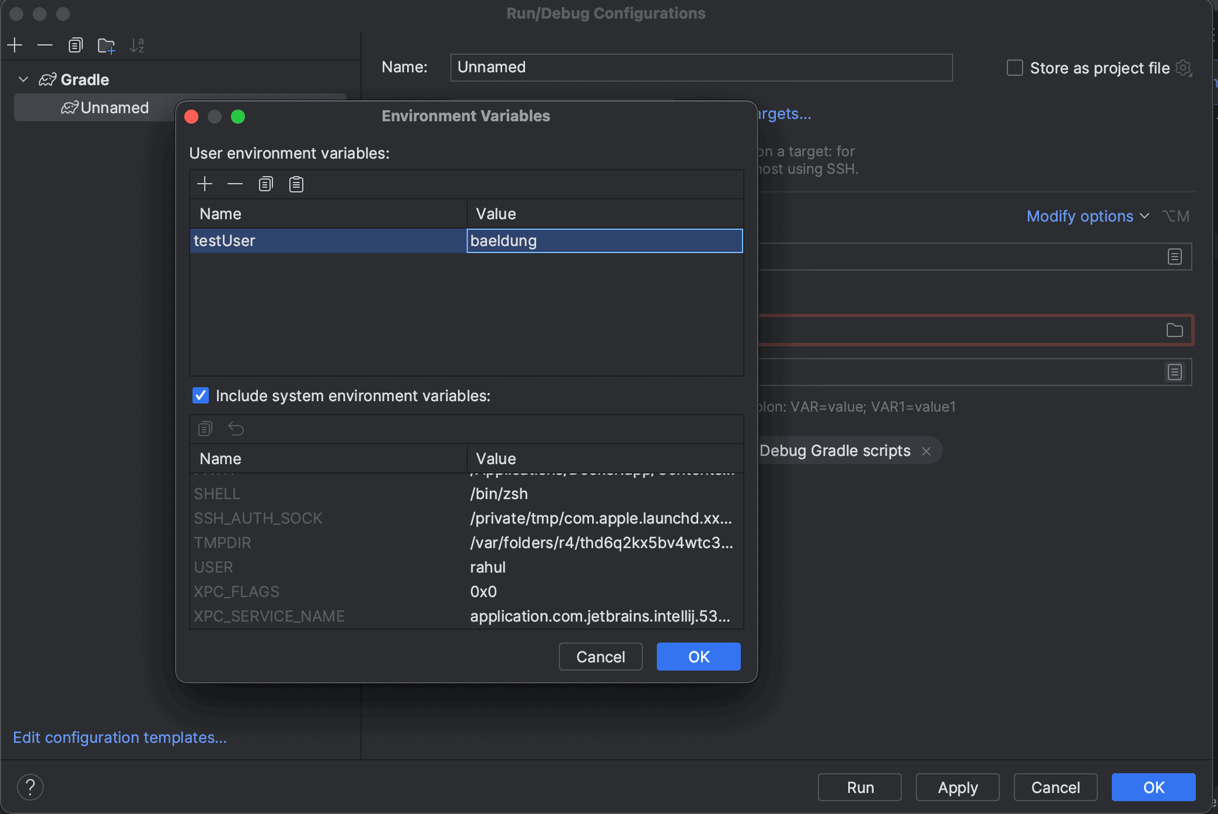
Task: Enable Store as project file
Action: coord(1014,68)
